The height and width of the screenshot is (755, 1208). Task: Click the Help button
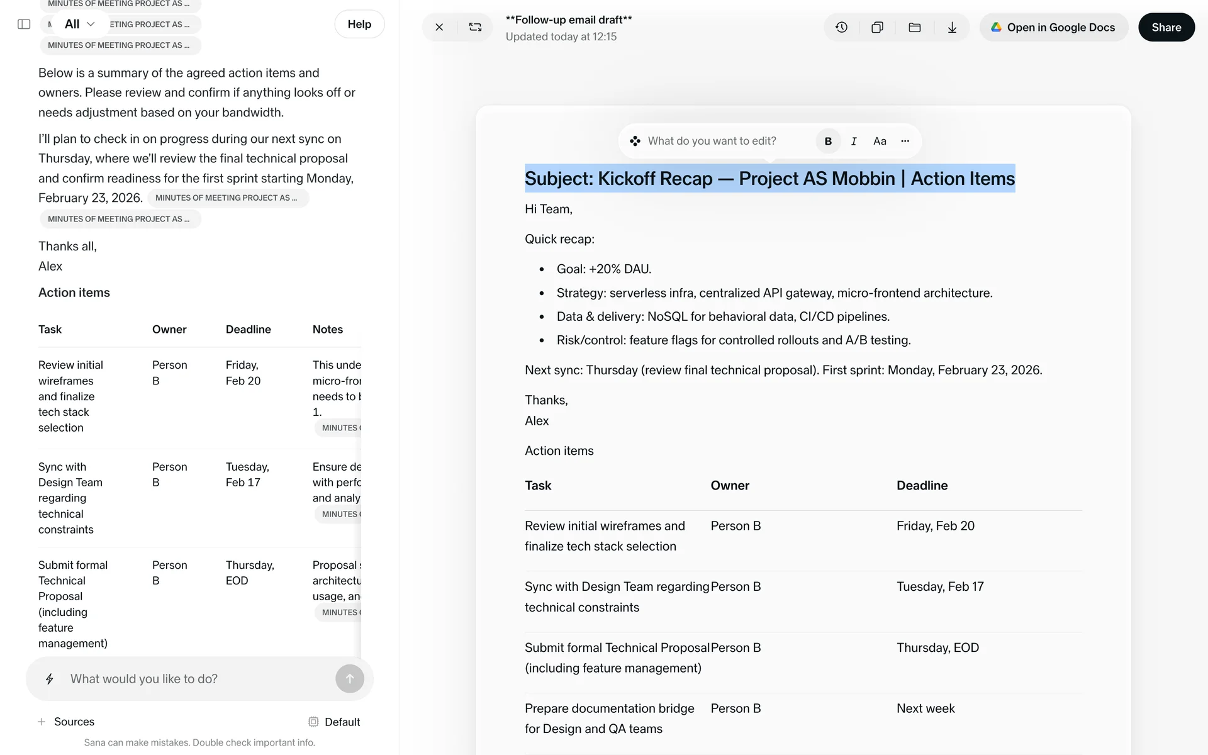(x=359, y=24)
